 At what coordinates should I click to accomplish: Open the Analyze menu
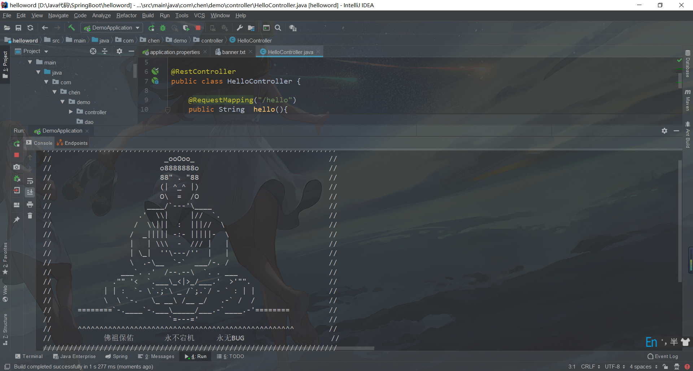tap(101, 15)
